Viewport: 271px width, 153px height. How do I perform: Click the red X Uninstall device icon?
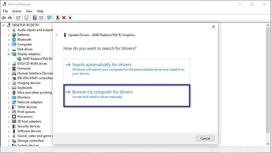(64, 18)
